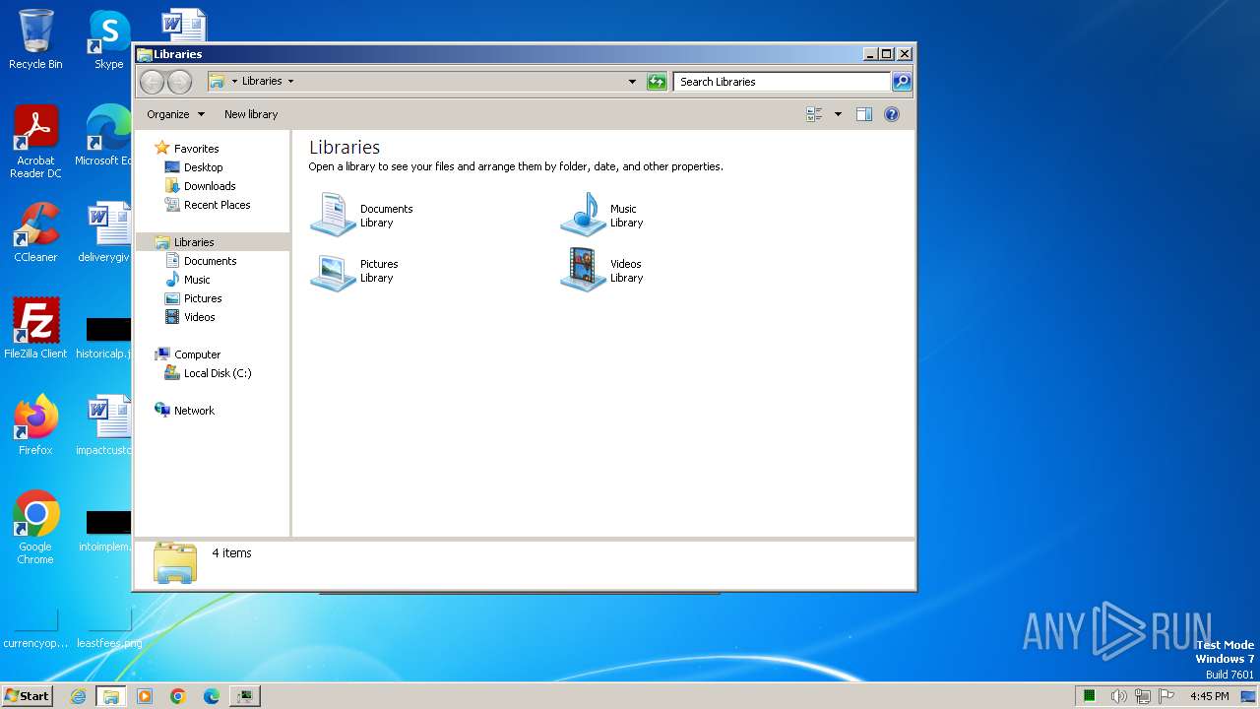Click the FileZilla Client desktop icon
Viewport: 1260px width, 709px height.
pyautogui.click(x=35, y=328)
